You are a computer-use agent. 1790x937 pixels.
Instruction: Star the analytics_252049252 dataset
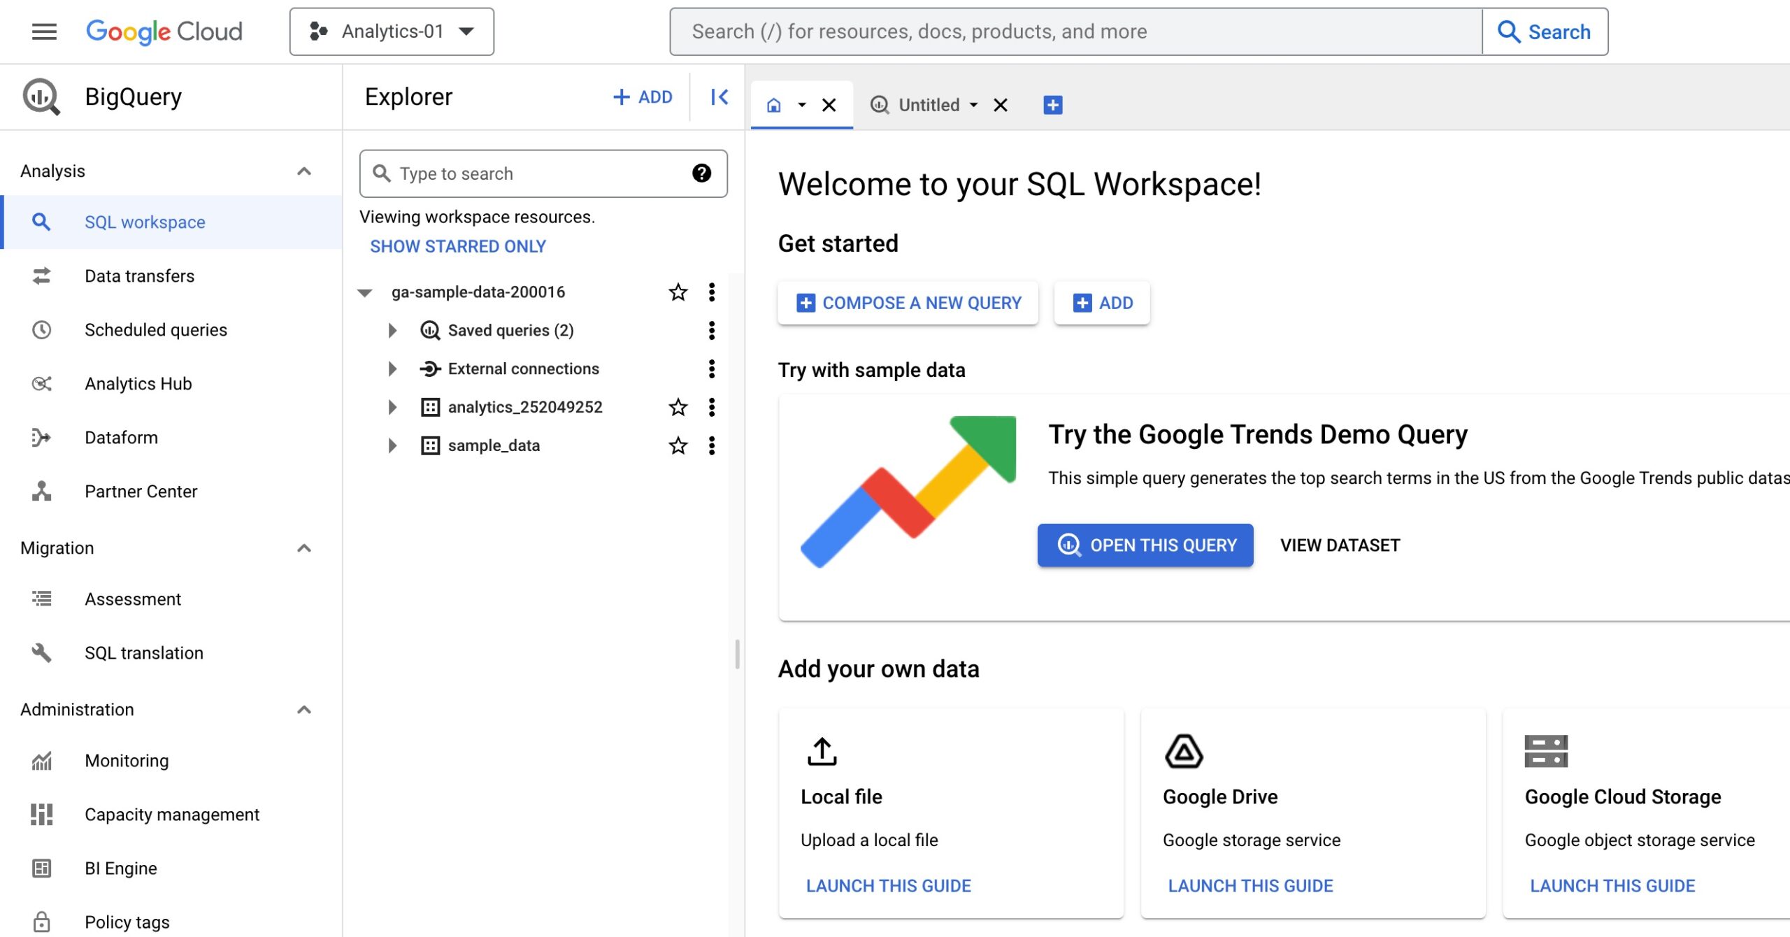pyautogui.click(x=678, y=407)
